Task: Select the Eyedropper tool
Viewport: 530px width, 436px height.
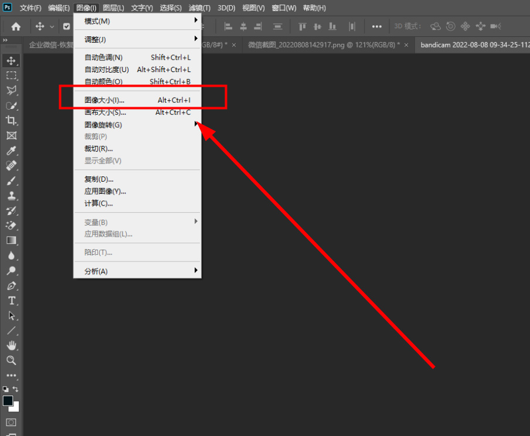Action: [11, 151]
